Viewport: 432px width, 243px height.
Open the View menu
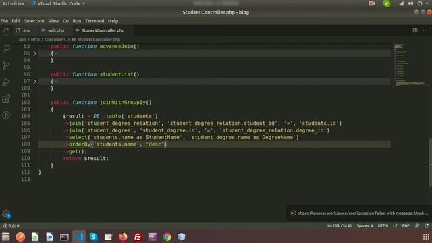point(53,21)
